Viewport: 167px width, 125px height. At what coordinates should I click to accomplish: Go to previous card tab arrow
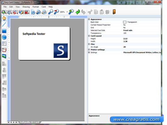pyautogui.click(x=11, y=122)
